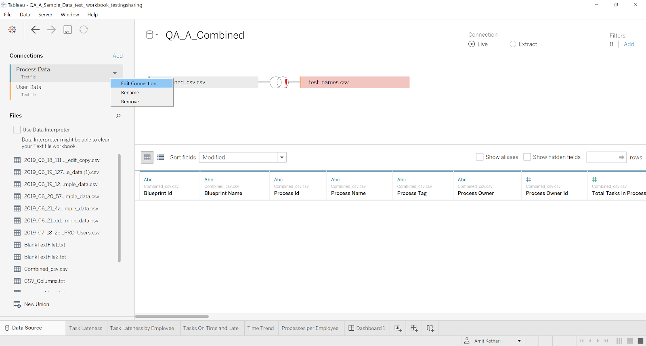Open the Dashboard 1 tab
This screenshot has width=646, height=346.
367,328
